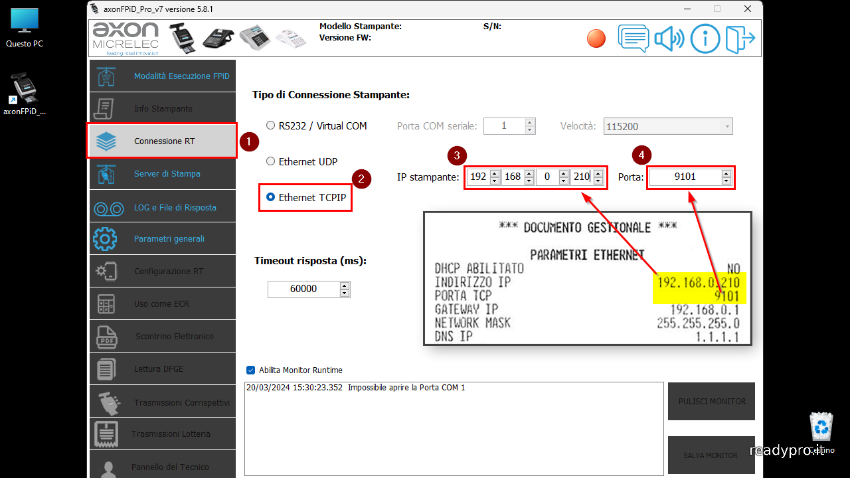
Task: Click the PULISCI MONITOR button
Action: click(711, 401)
